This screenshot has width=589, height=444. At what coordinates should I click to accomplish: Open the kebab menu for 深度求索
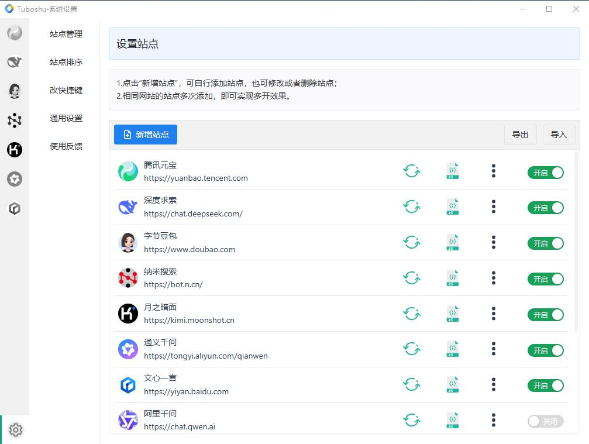coord(494,207)
